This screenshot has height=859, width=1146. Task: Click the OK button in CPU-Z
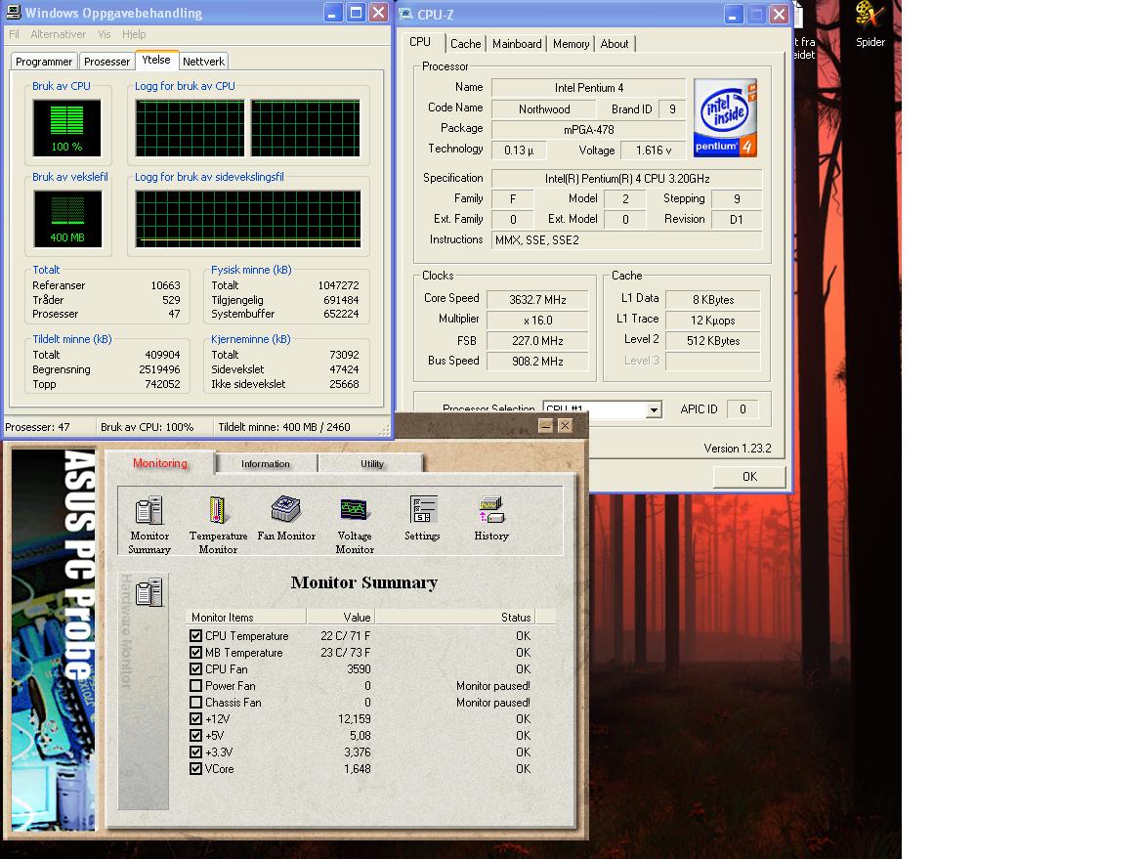(x=749, y=477)
